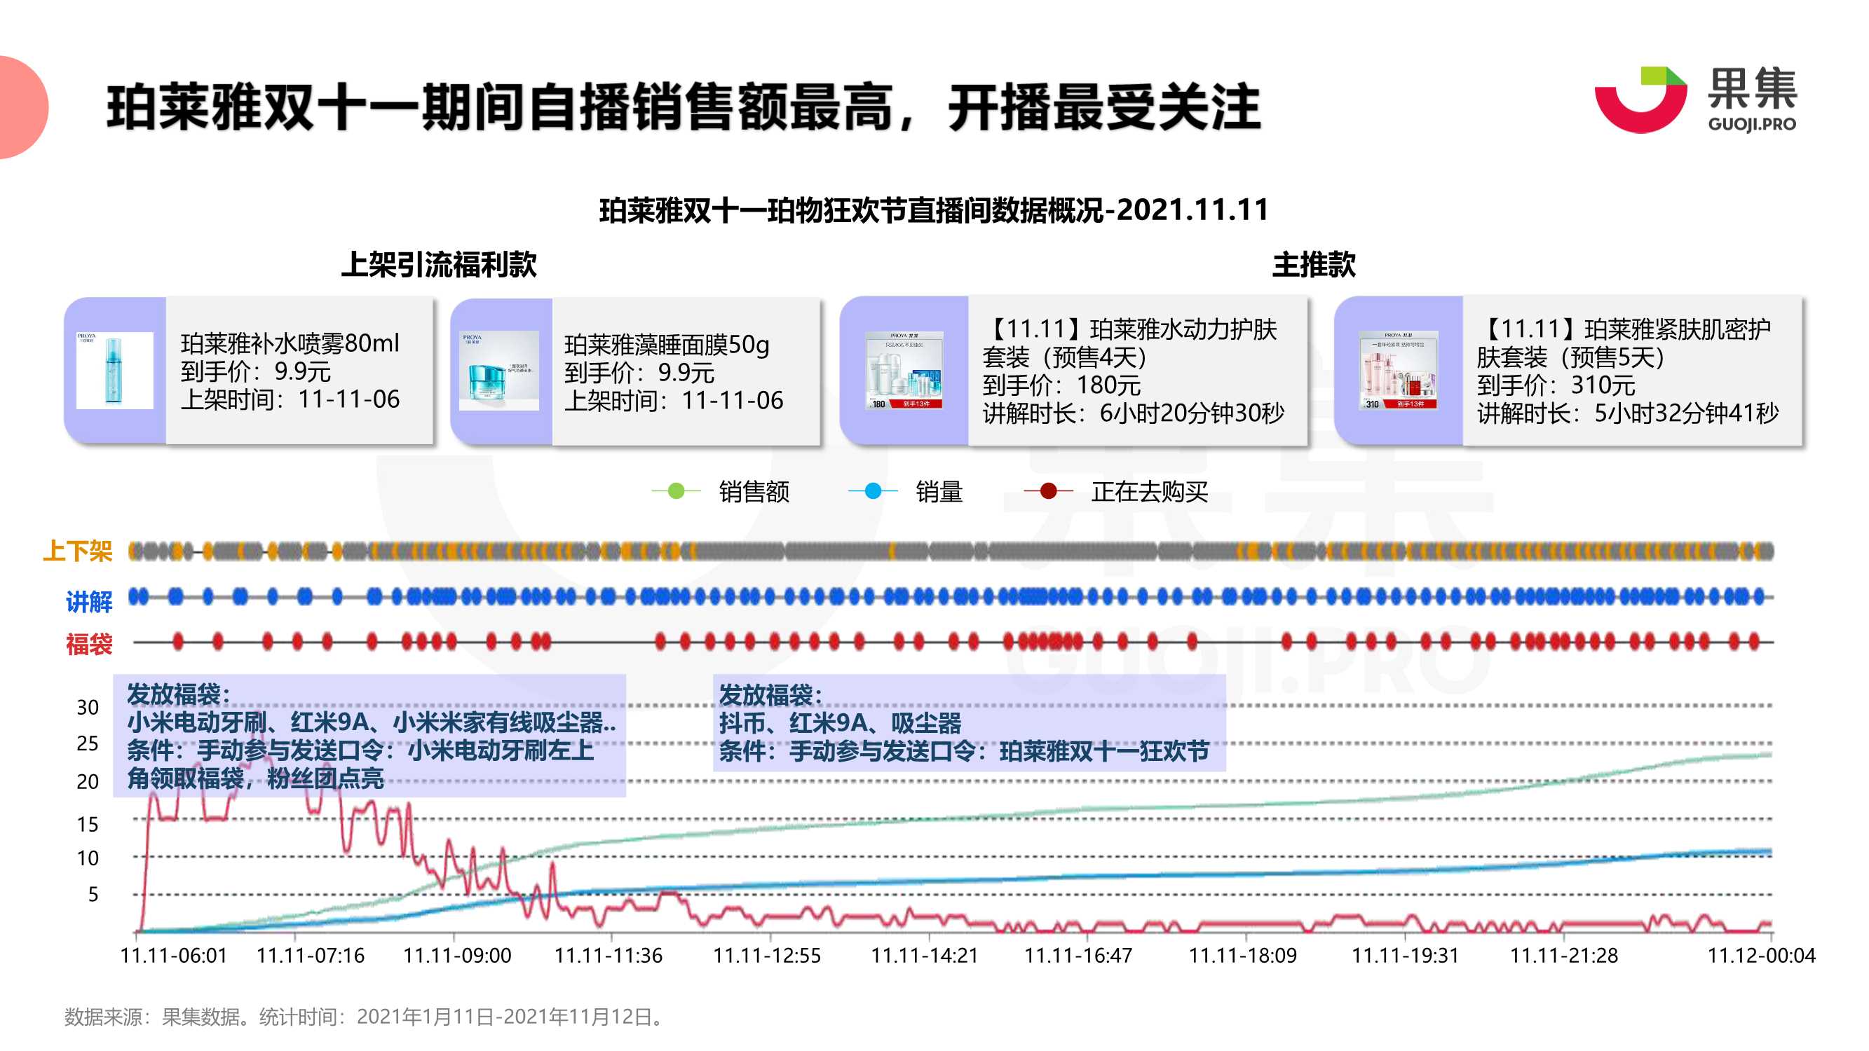Select the 到手价：180元 text
The image size is (1869, 1051).
pos(1061,385)
